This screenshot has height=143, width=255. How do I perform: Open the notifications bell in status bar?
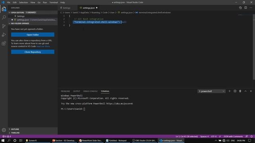(x=251, y=136)
